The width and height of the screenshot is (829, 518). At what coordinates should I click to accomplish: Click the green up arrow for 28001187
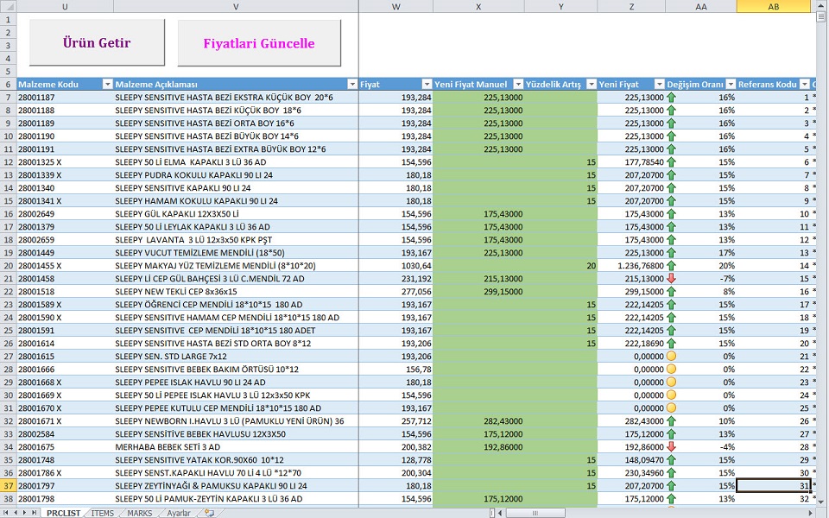671,98
